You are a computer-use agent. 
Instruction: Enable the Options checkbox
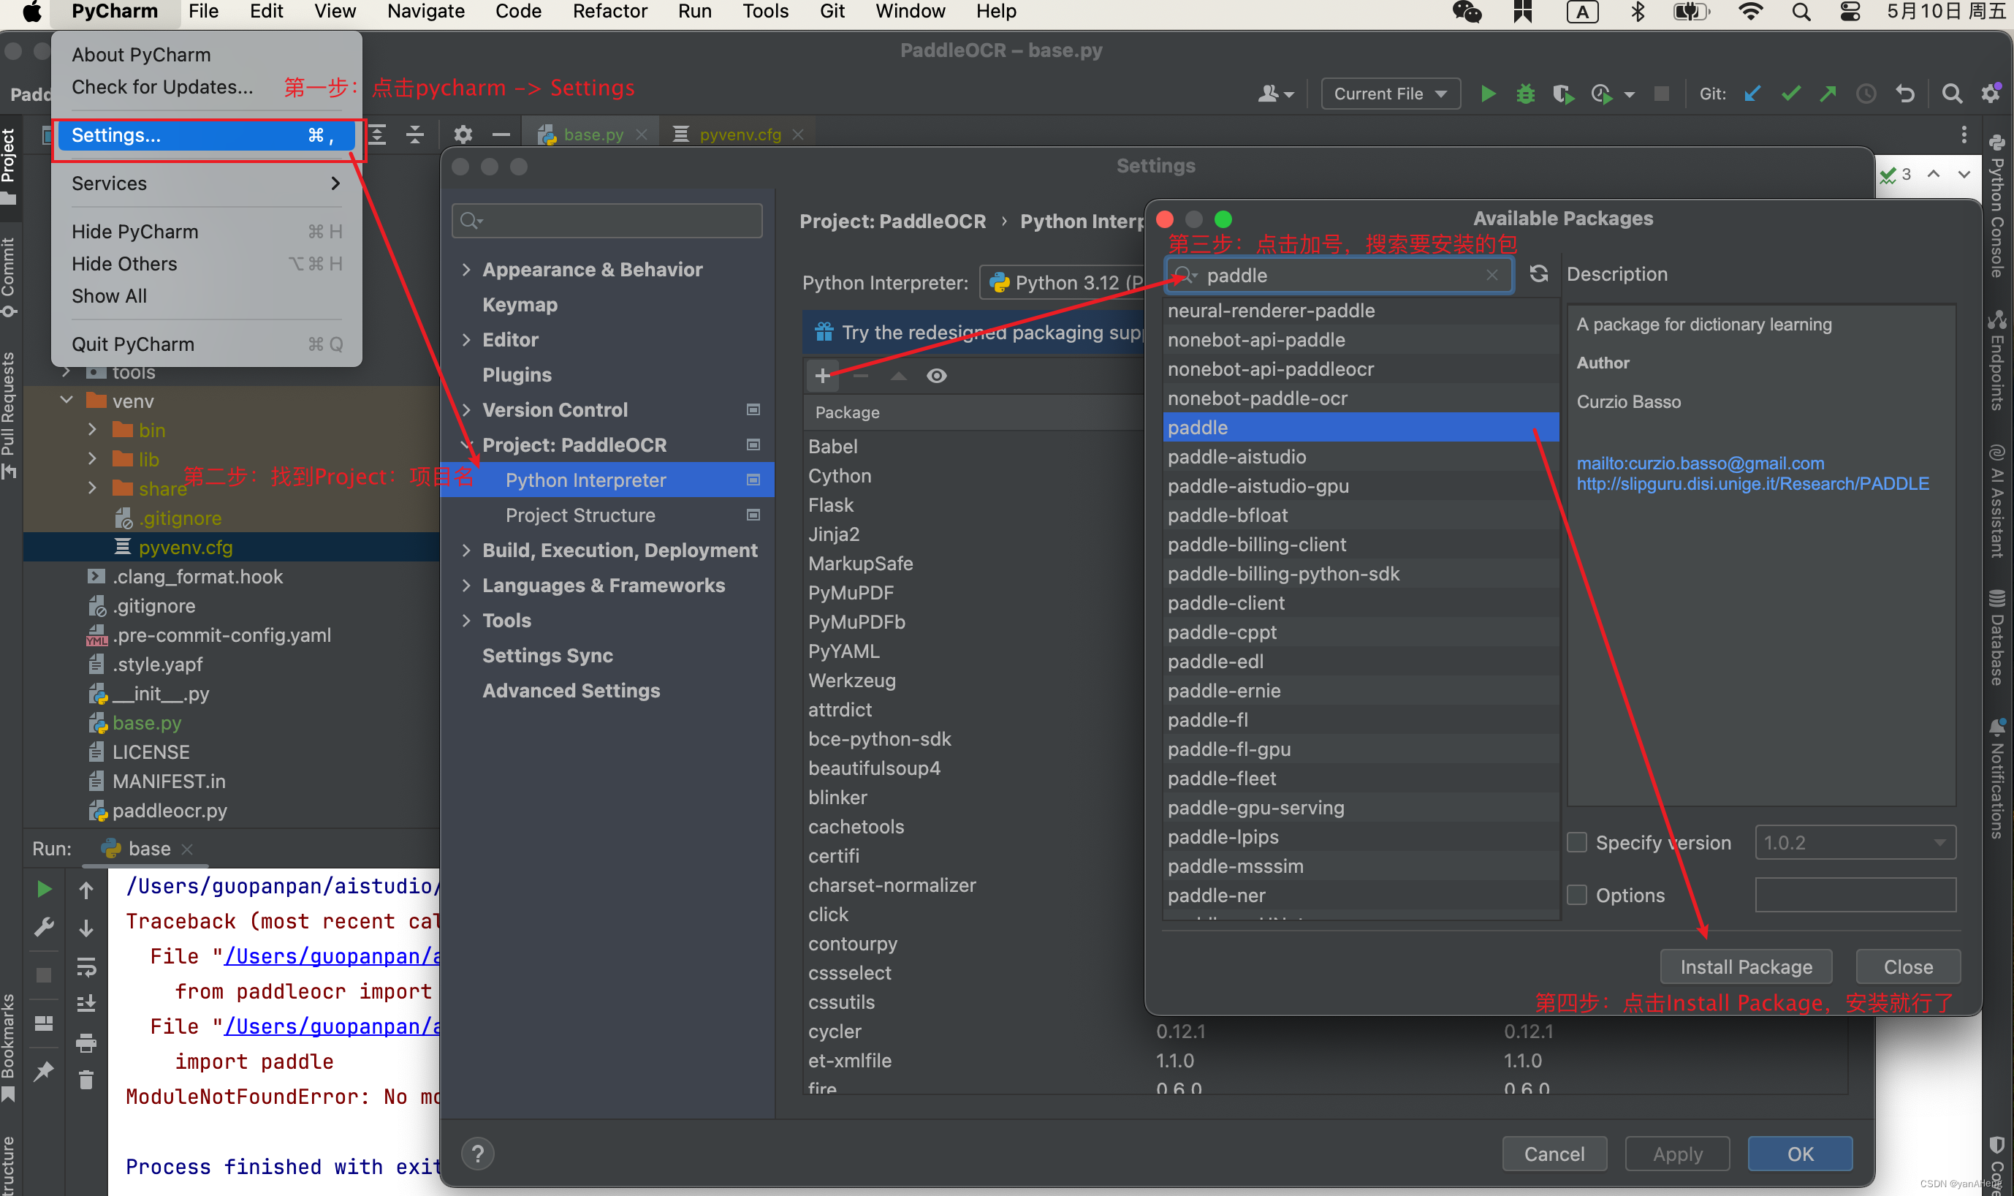1576,895
